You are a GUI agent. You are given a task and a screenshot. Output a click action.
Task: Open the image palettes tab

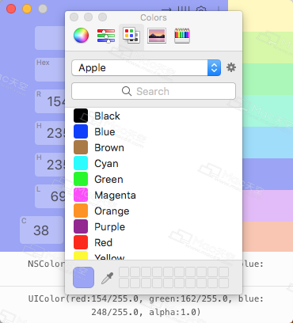[x=157, y=36]
